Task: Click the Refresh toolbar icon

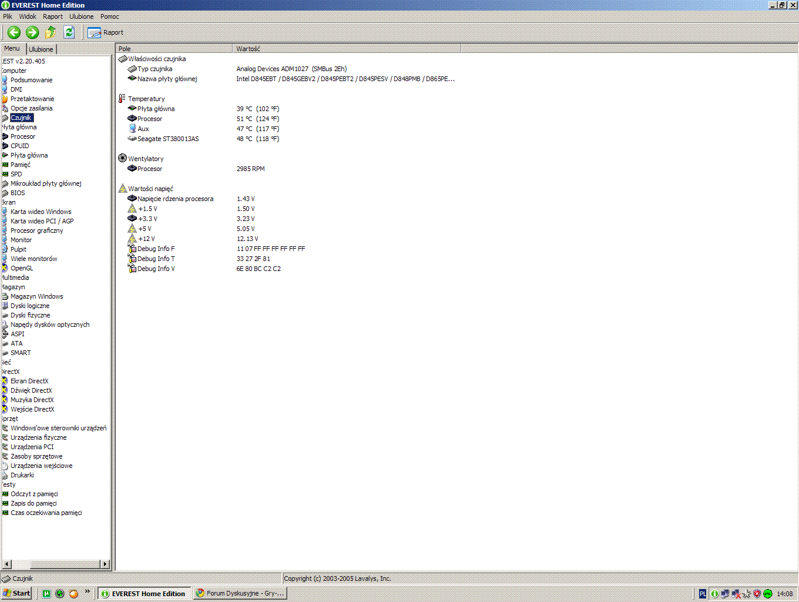Action: click(x=69, y=32)
